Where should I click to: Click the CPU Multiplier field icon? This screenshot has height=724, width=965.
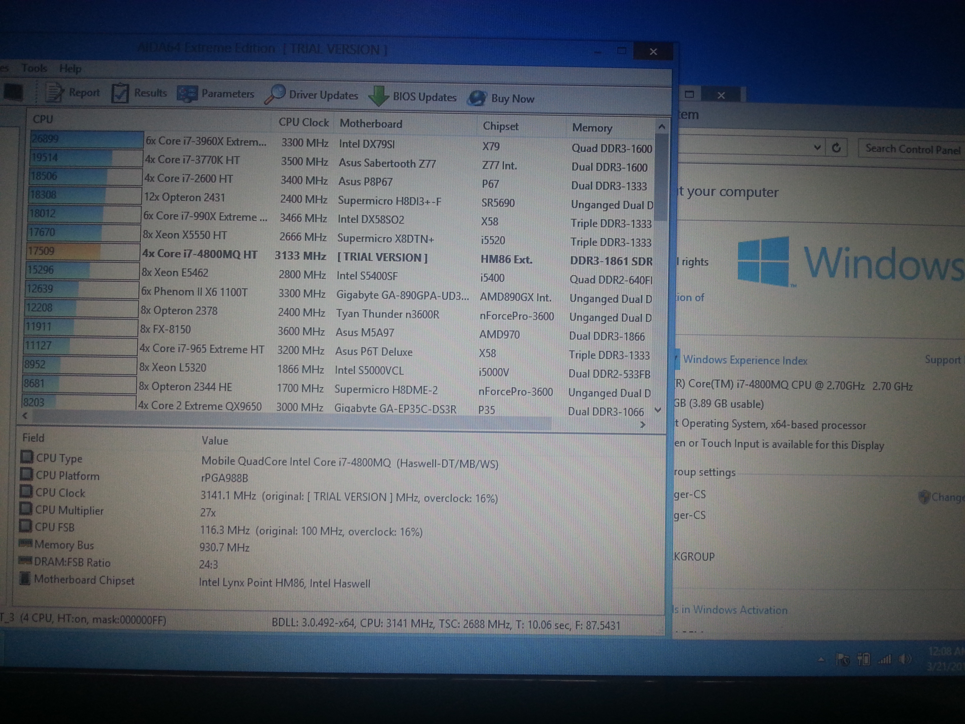click(26, 509)
